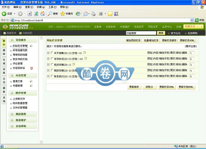Go to the IE Home icon
Image resolution: width=206 pixels, height=149 pixels.
coord(42,14)
